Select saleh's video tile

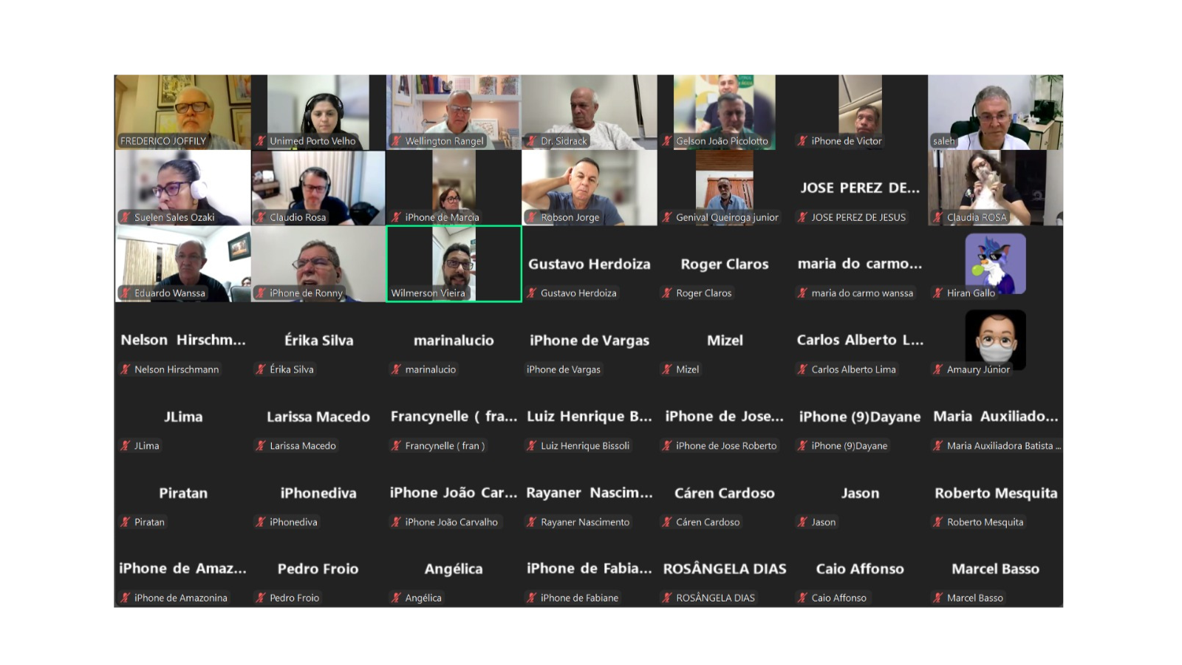(996, 112)
